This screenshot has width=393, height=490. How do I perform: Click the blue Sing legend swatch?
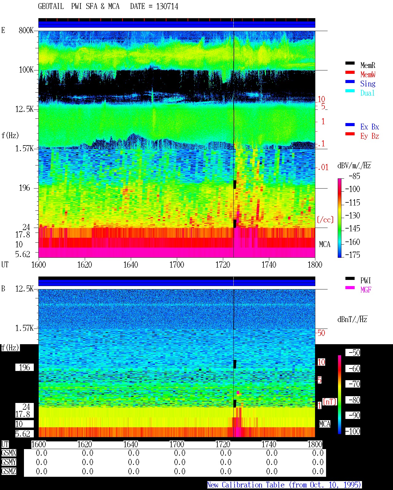tap(350, 82)
